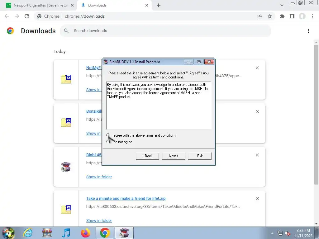
Task: Select "I agree with the above terms" radio
Action: (108, 135)
